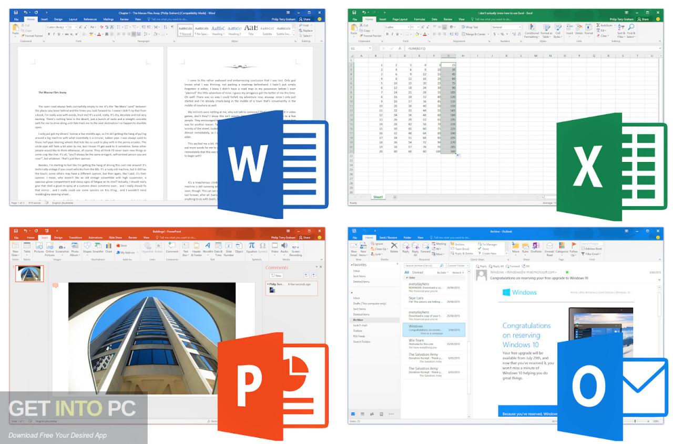Click the Share button in Word

coord(305,19)
